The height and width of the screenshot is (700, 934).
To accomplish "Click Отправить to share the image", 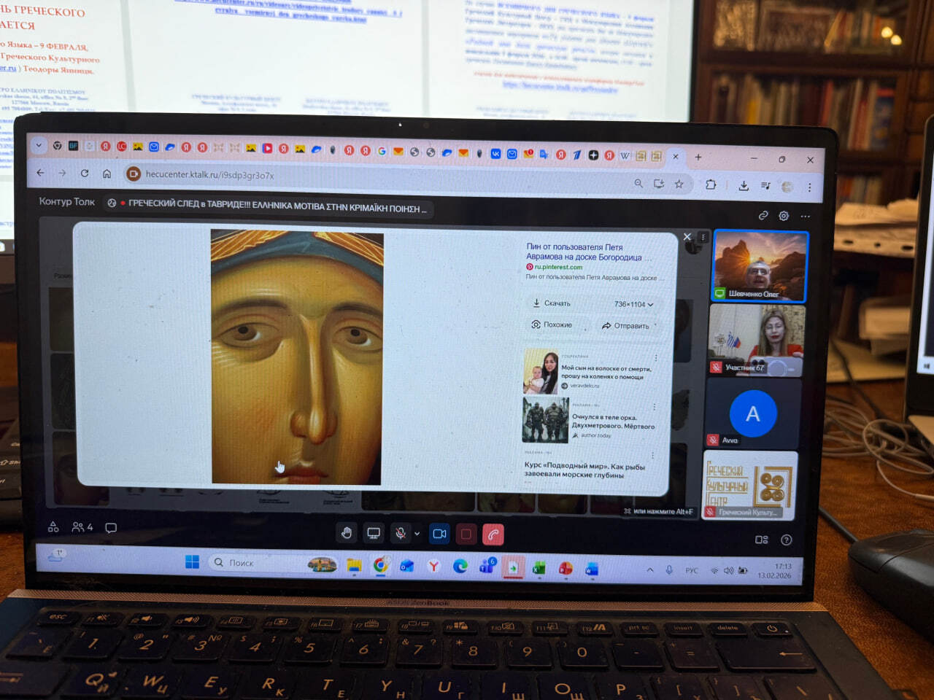I will (626, 326).
